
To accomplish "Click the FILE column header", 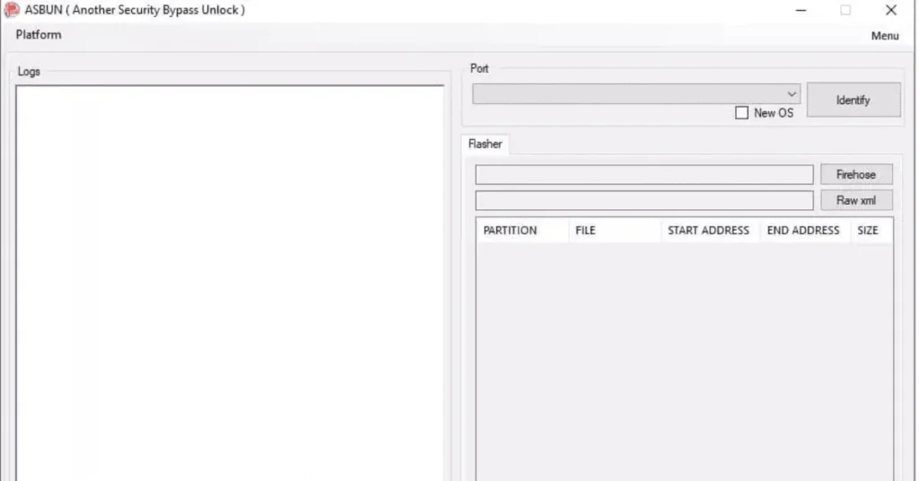I will (614, 231).
